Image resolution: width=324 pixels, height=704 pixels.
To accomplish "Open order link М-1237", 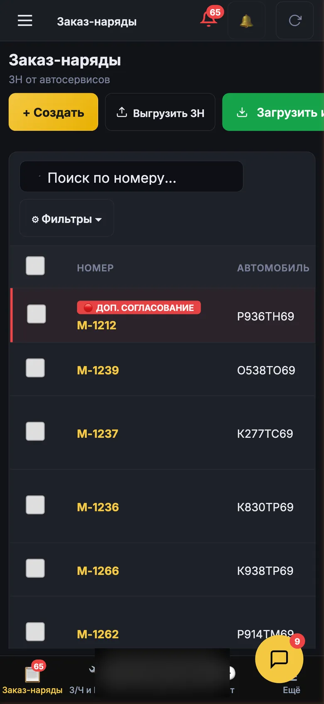I will (x=98, y=434).
